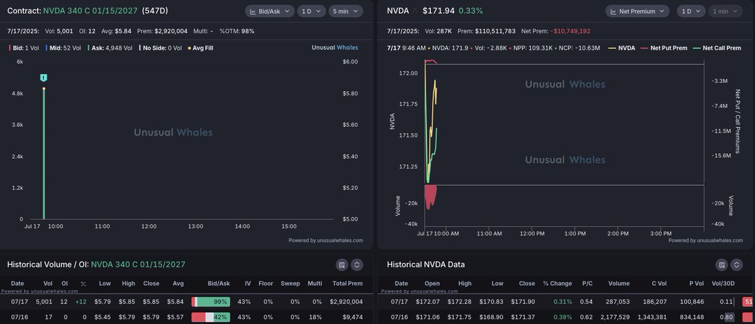This screenshot has height=324, width=755.
Task: Open the NVDA 340 C 01/15/2027 contract link in header
Action: (x=90, y=11)
